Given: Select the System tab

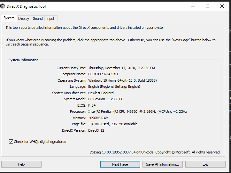Looking at the screenshot, I should [9, 18].
